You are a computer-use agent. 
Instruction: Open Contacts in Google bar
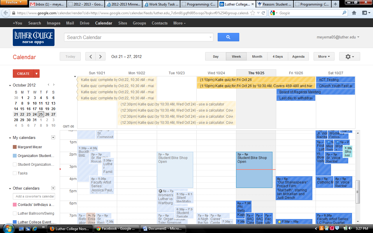(160, 23)
